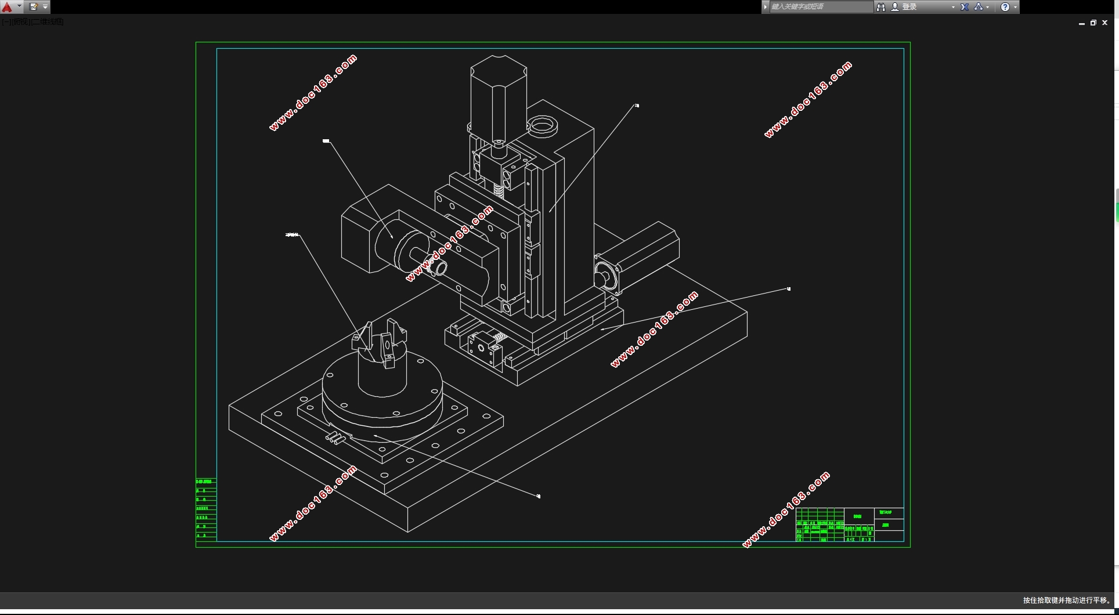Click the keyword search input field
This screenshot has height=615, width=1119.
click(x=821, y=7)
